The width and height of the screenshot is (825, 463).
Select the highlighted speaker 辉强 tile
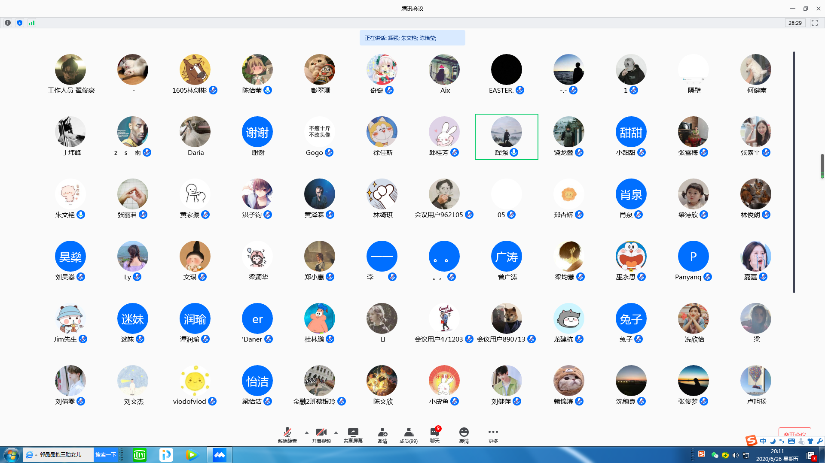(x=506, y=136)
